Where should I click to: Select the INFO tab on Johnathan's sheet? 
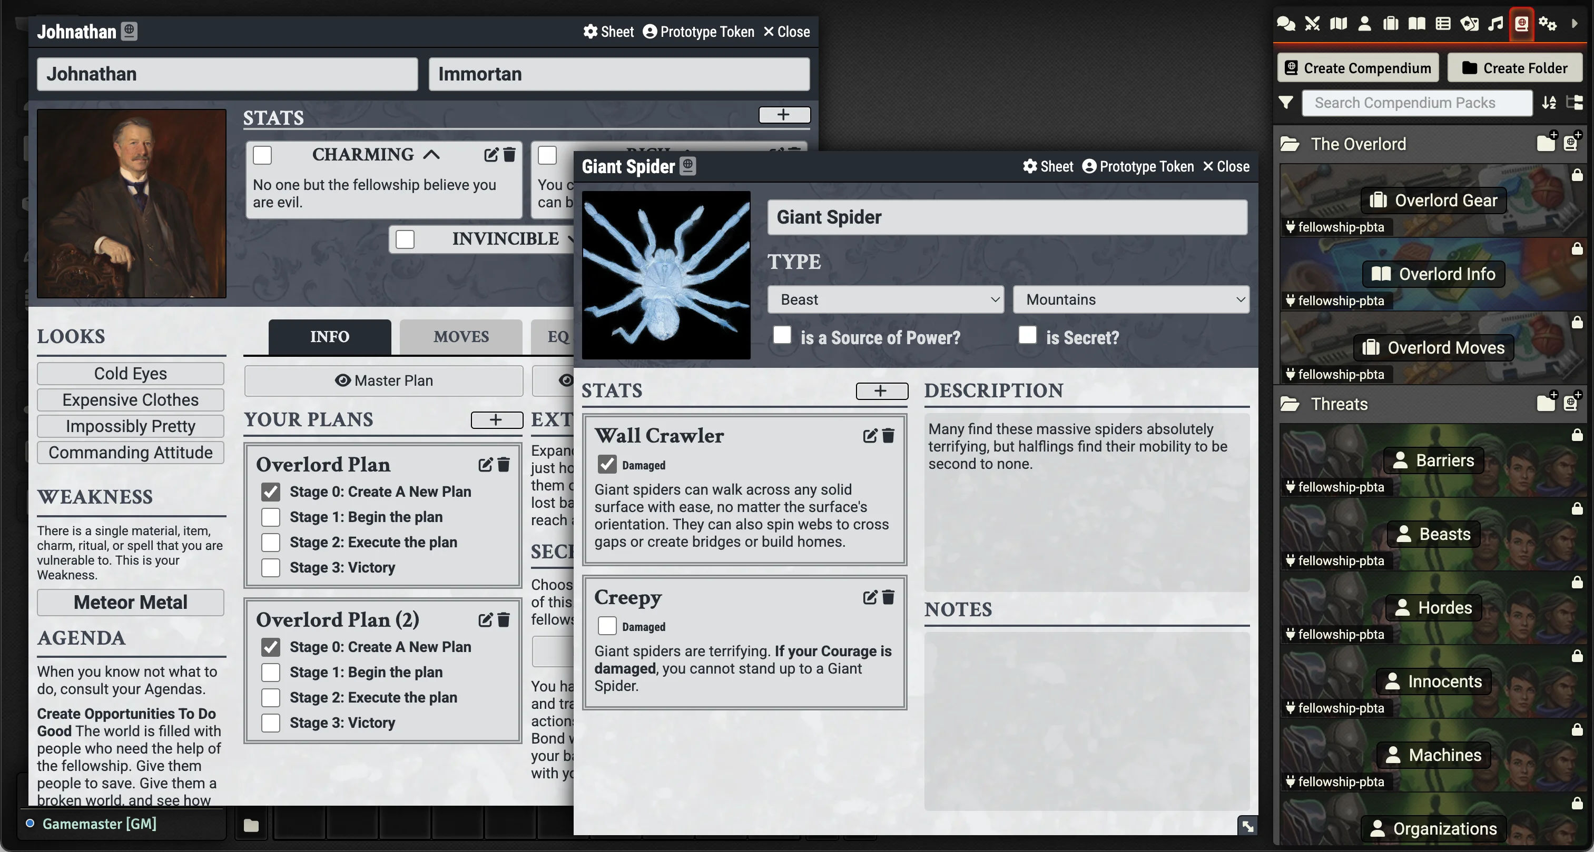[x=329, y=336]
